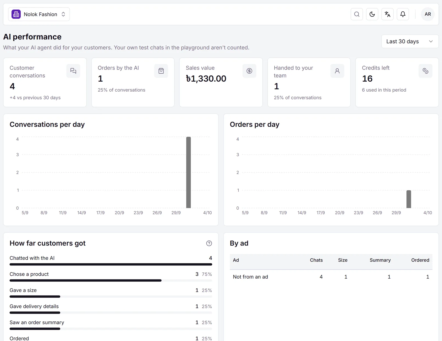This screenshot has height=341, width=442.
Task: Click the Size column header
Action: click(343, 260)
